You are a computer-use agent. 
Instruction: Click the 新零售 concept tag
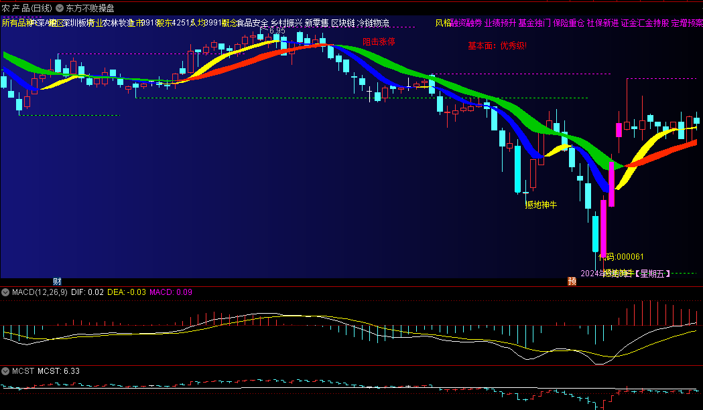coord(316,23)
